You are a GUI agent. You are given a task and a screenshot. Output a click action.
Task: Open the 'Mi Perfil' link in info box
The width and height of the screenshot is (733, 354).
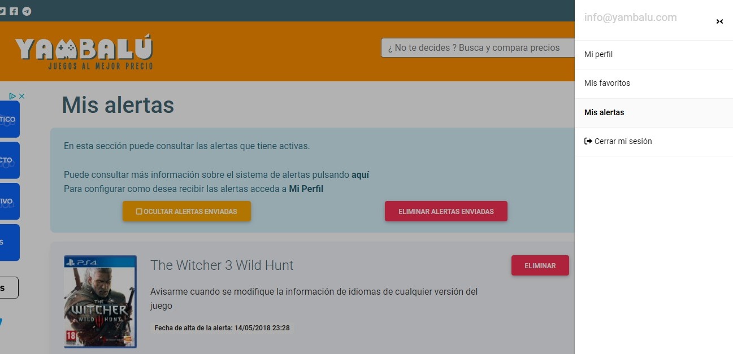(306, 189)
